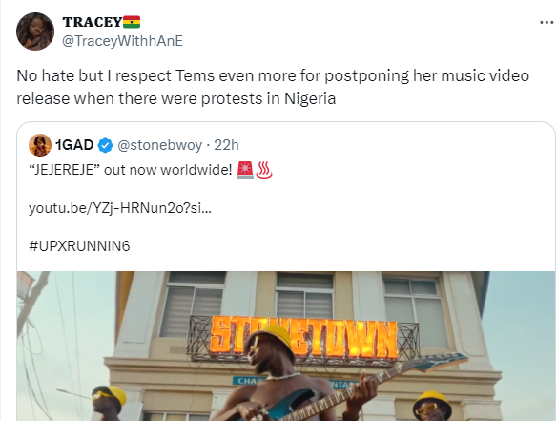
Task: Open the @TraceyWithhAnE handle
Action: click(x=122, y=41)
